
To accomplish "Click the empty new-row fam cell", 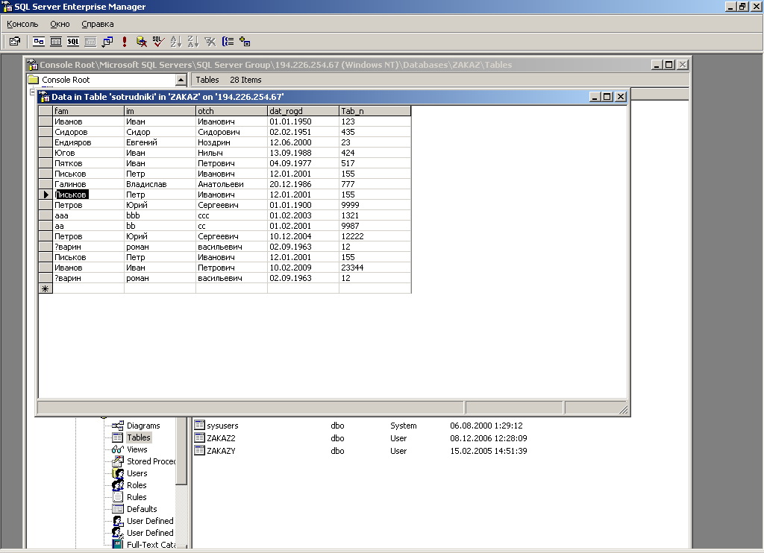I will point(88,288).
